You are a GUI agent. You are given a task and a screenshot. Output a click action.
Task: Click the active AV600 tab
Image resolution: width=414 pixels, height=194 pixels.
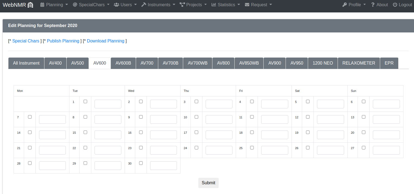click(100, 63)
